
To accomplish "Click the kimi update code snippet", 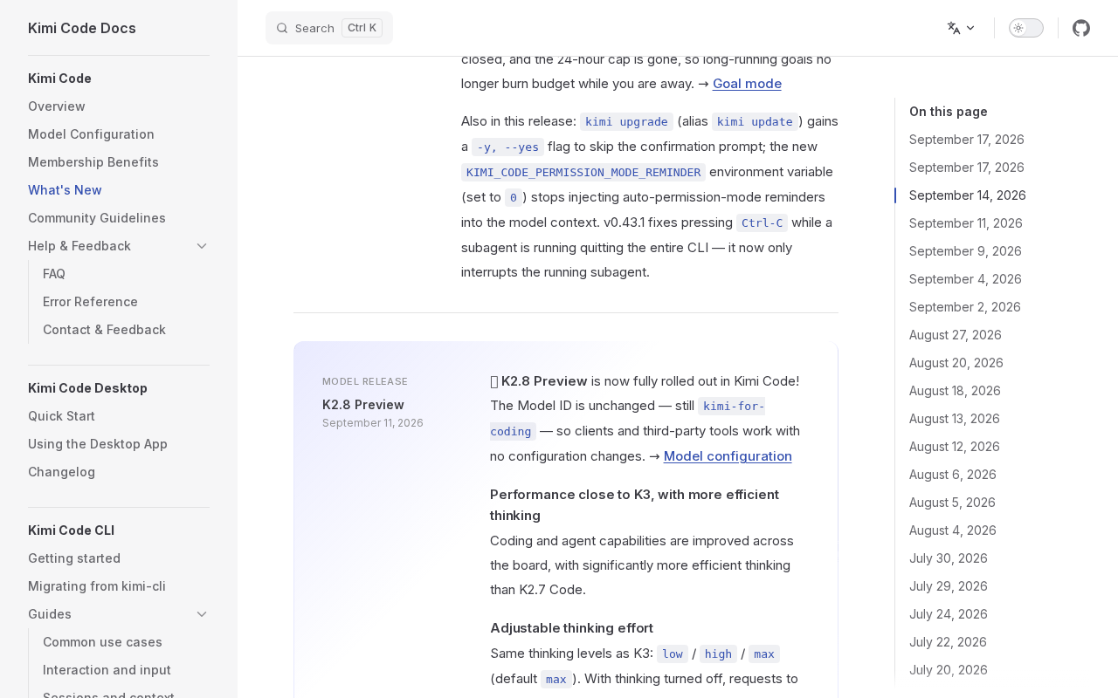I will tap(755, 121).
